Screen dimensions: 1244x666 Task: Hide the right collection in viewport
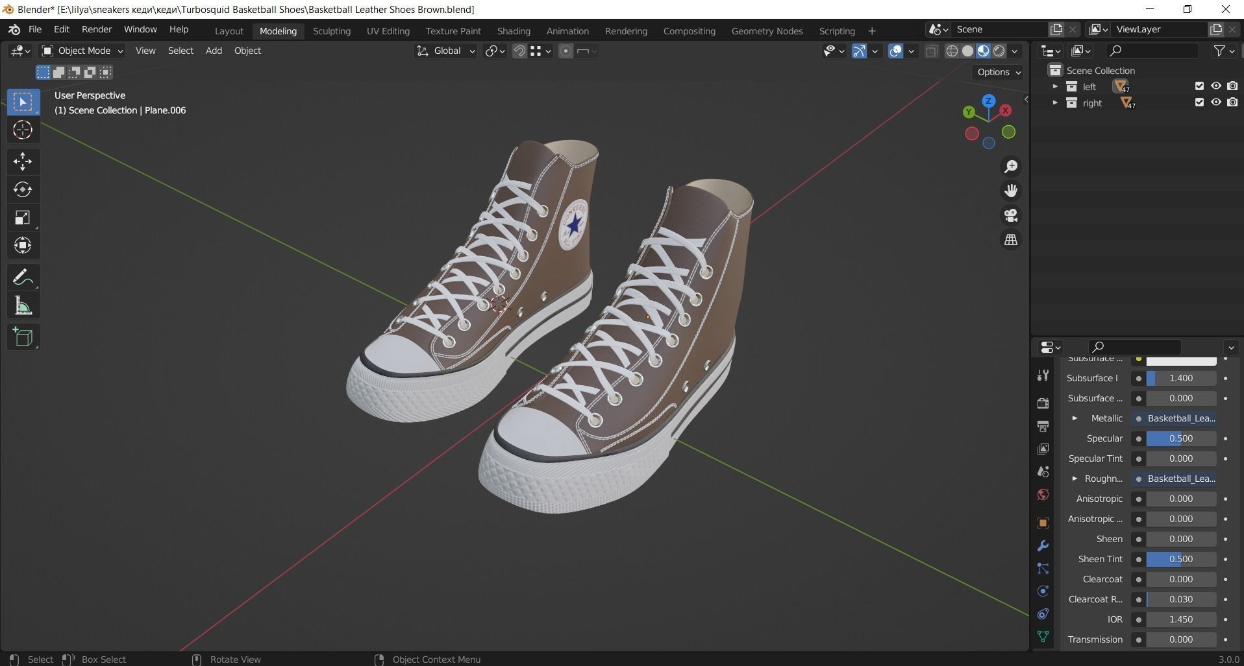[x=1215, y=102]
